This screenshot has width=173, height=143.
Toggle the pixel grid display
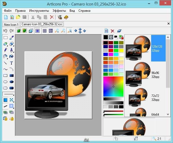click(45, 31)
